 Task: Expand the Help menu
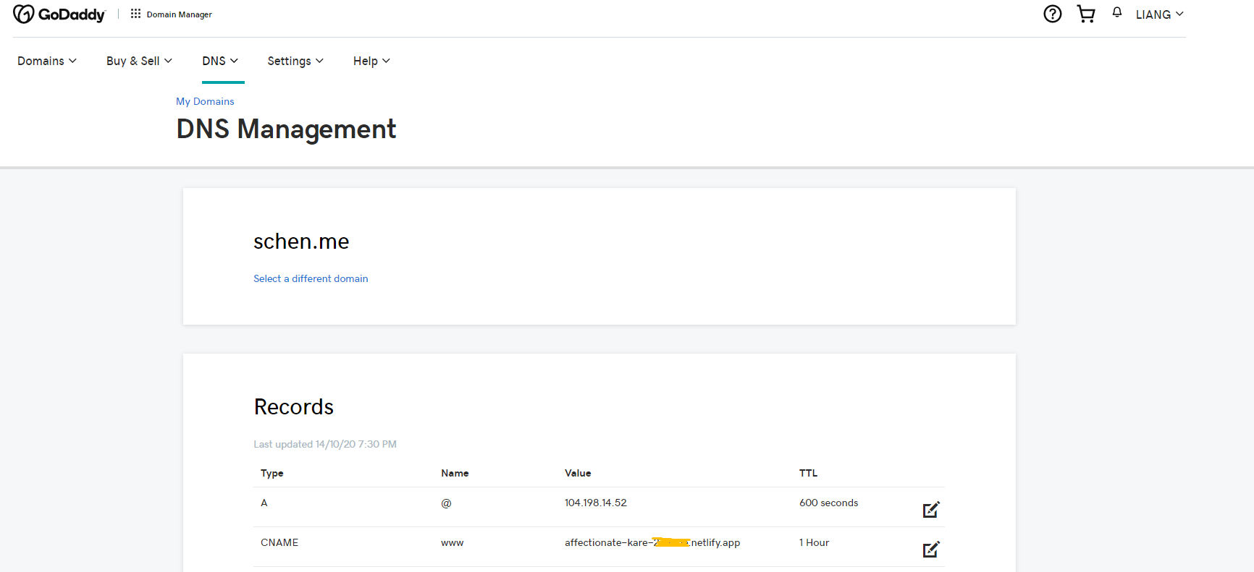(x=371, y=61)
